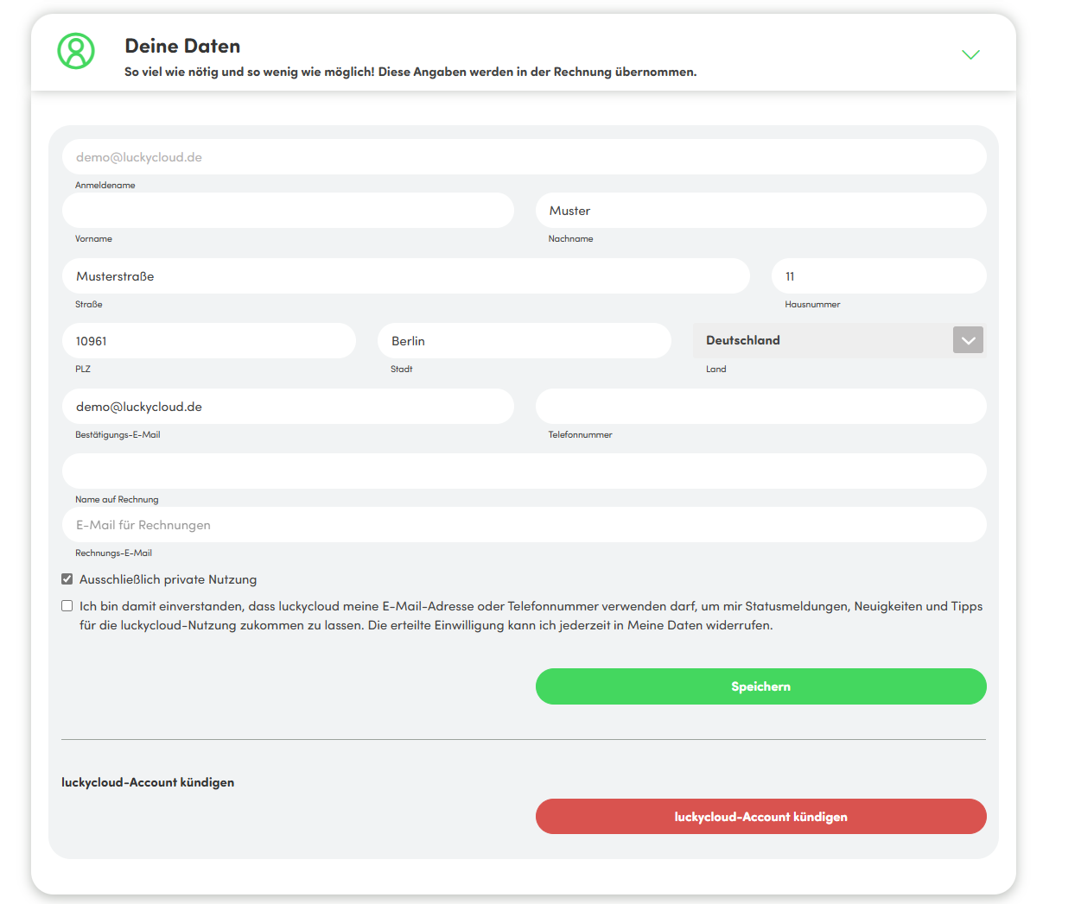Click the red luckycloud-Account kündigen button
Viewport: 1081px width, 904px height.
[760, 816]
